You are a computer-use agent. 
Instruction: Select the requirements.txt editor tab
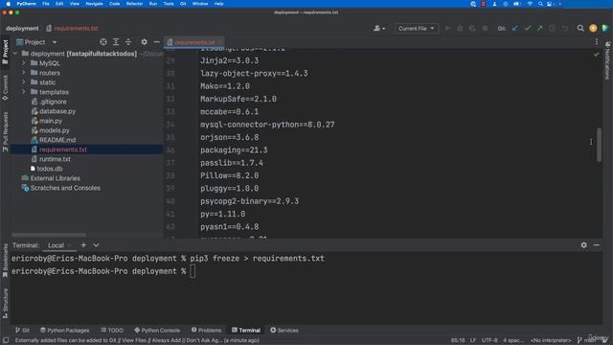click(194, 42)
